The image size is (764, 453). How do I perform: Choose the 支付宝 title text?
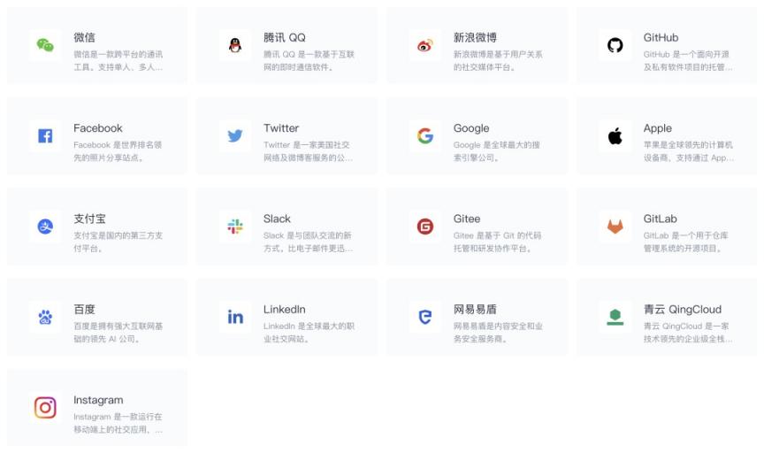[x=89, y=219]
